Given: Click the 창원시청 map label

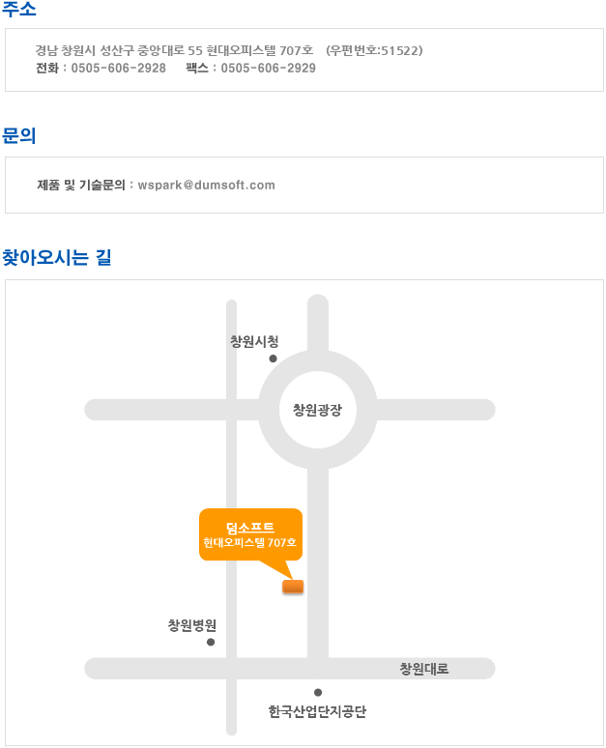Looking at the screenshot, I should (x=254, y=341).
